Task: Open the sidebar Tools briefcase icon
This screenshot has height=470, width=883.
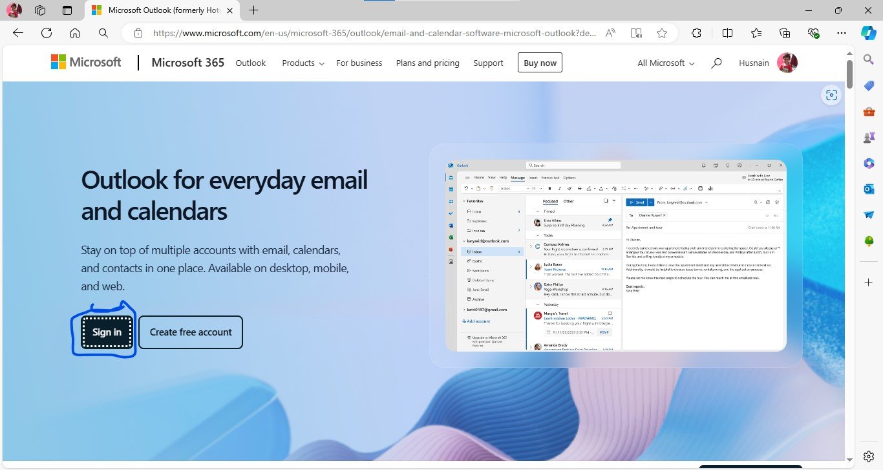Action: tap(869, 112)
